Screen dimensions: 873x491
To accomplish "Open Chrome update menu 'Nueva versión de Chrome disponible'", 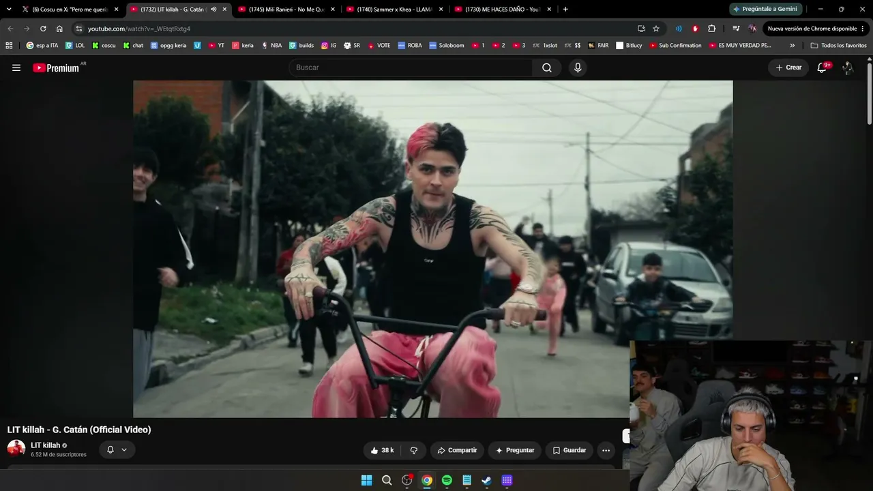I will pos(816,29).
